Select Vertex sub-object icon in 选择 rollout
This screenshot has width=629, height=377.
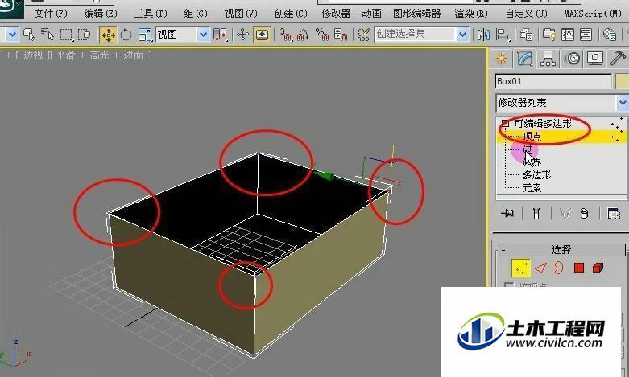point(521,268)
